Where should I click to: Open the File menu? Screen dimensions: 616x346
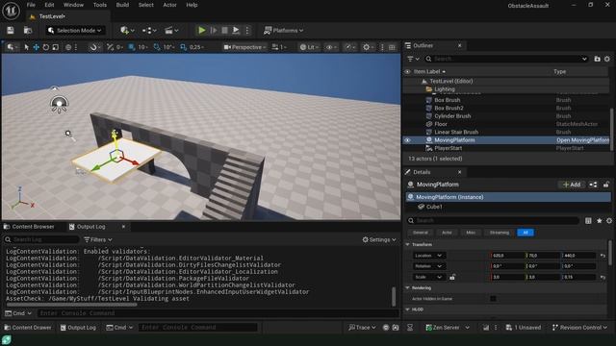pyautogui.click(x=31, y=5)
